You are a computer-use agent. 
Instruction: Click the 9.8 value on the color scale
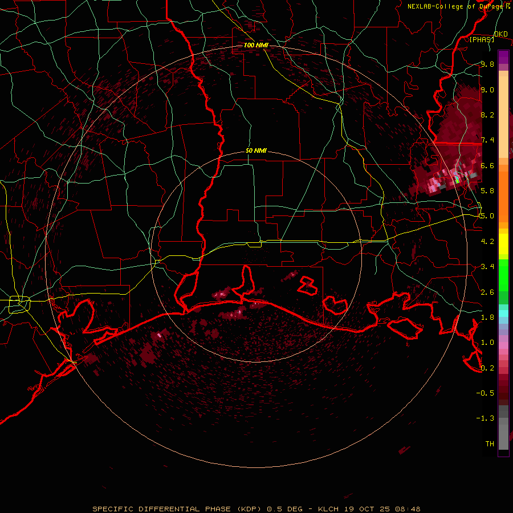pyautogui.click(x=487, y=64)
